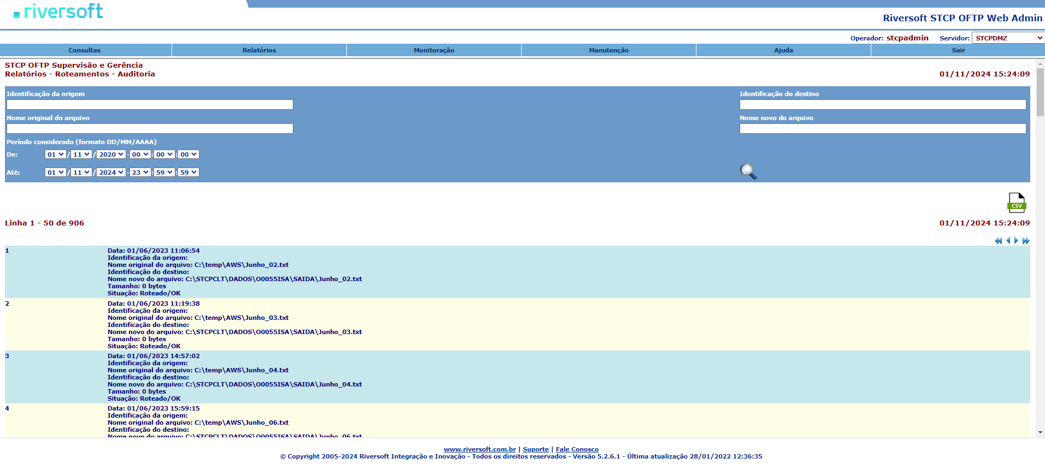The width and height of the screenshot is (1045, 464).
Task: Click the page scrollbar thumb
Action: coord(1040,92)
